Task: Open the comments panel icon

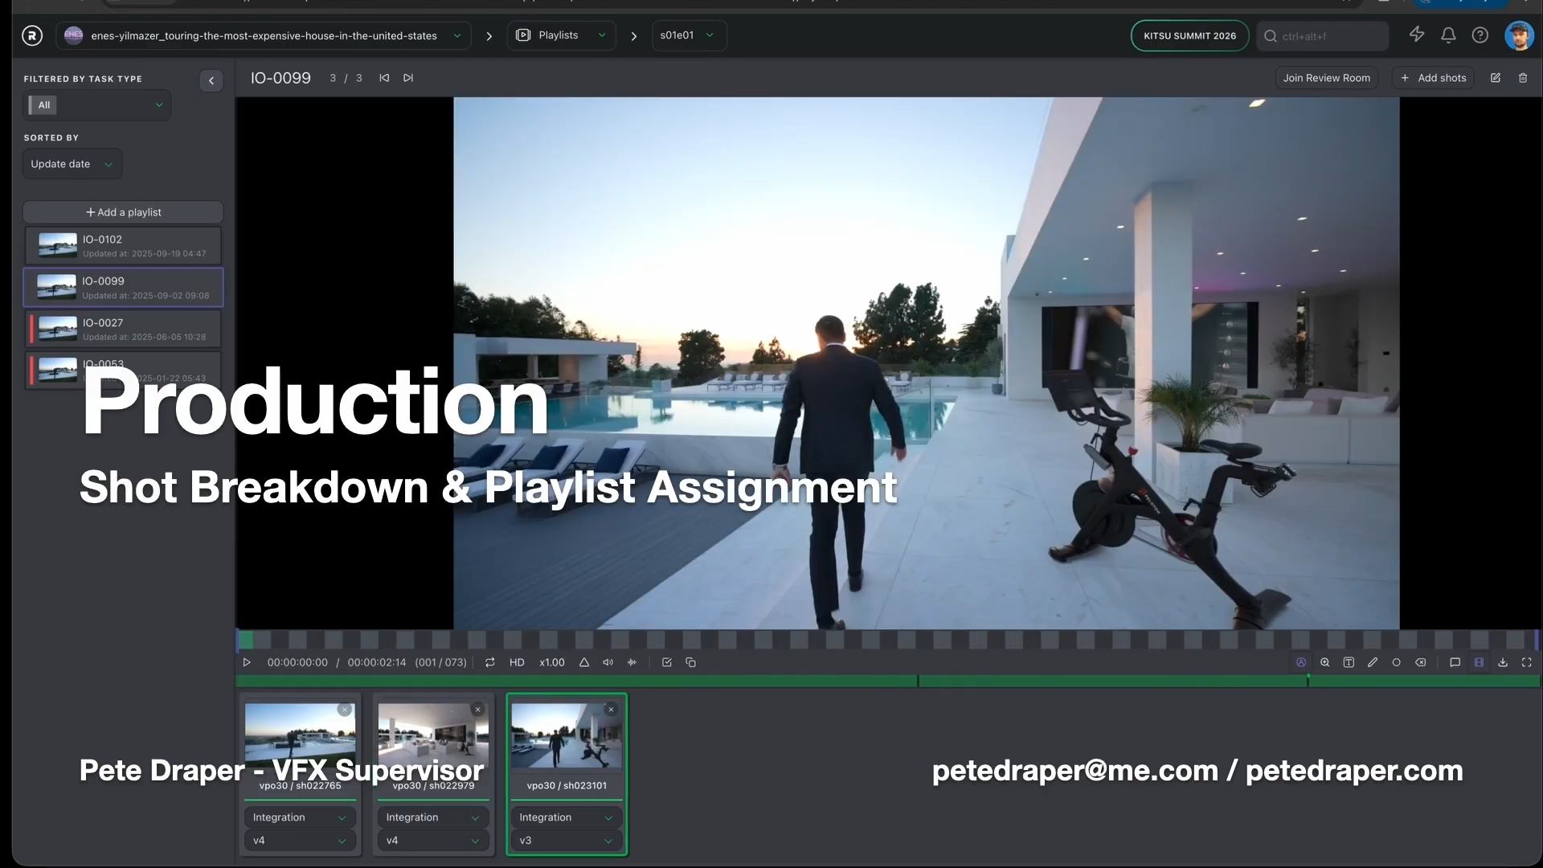Action: [1455, 662]
